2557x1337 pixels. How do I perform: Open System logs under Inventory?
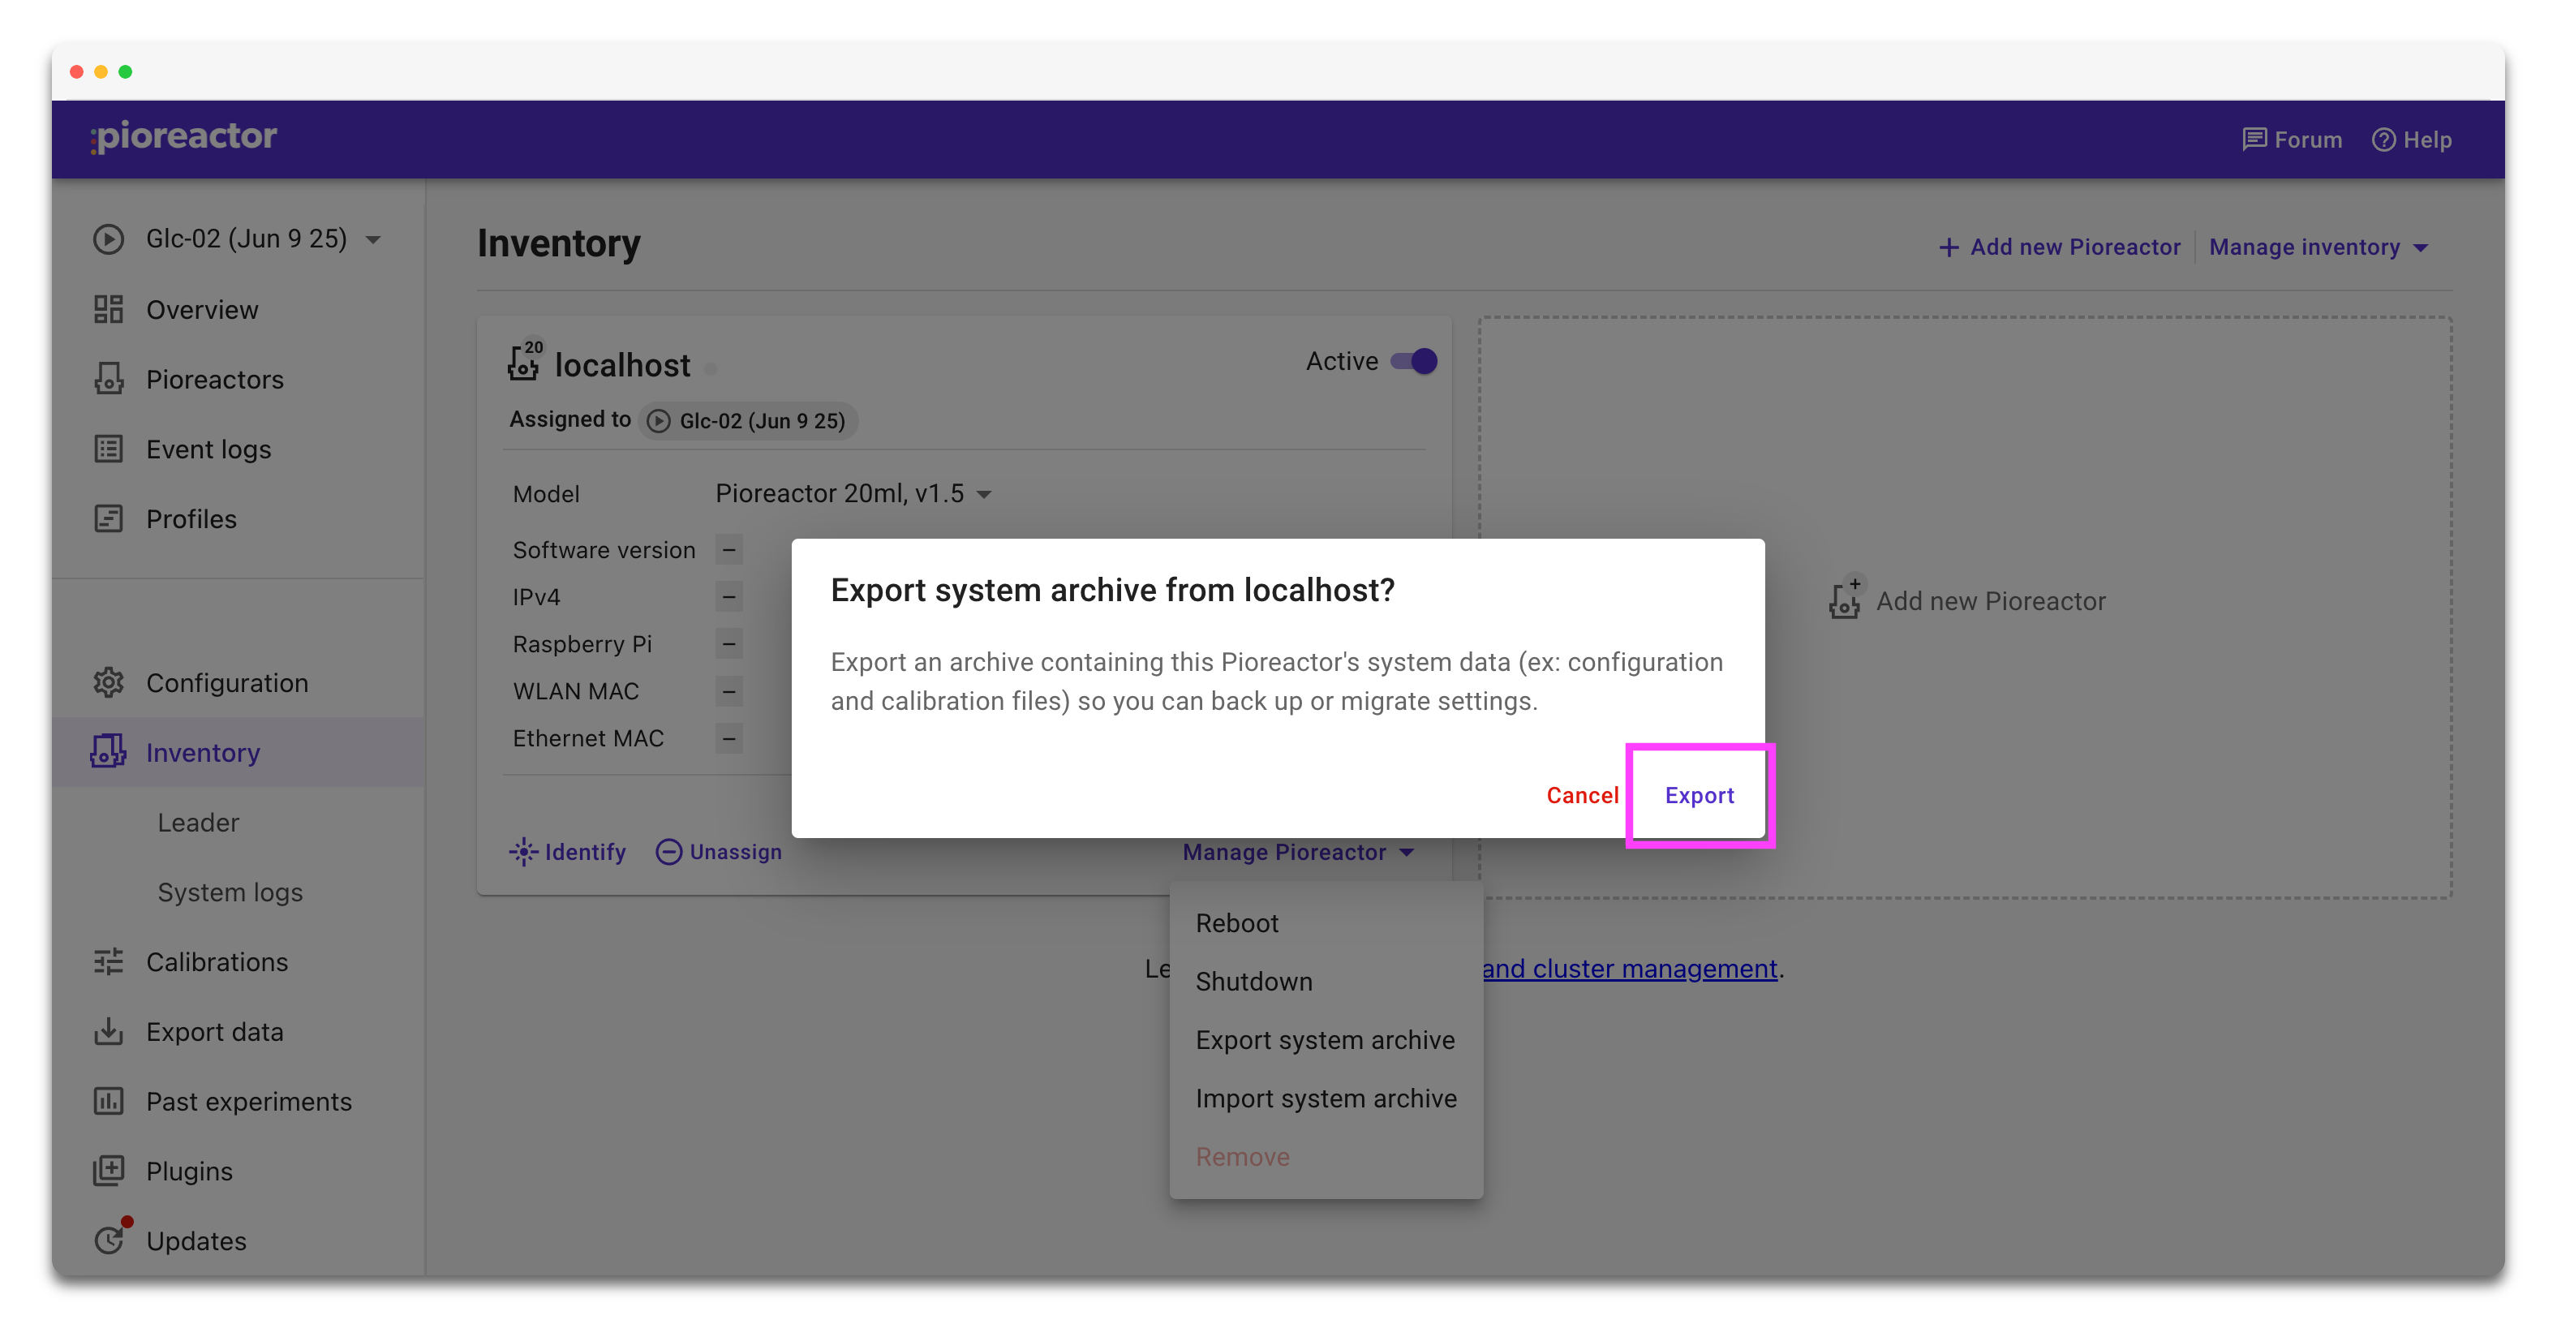pos(230,892)
